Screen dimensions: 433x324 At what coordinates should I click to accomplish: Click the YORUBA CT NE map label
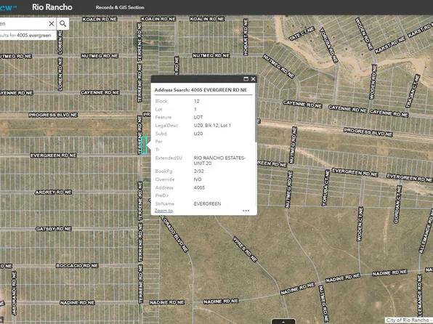325,188
